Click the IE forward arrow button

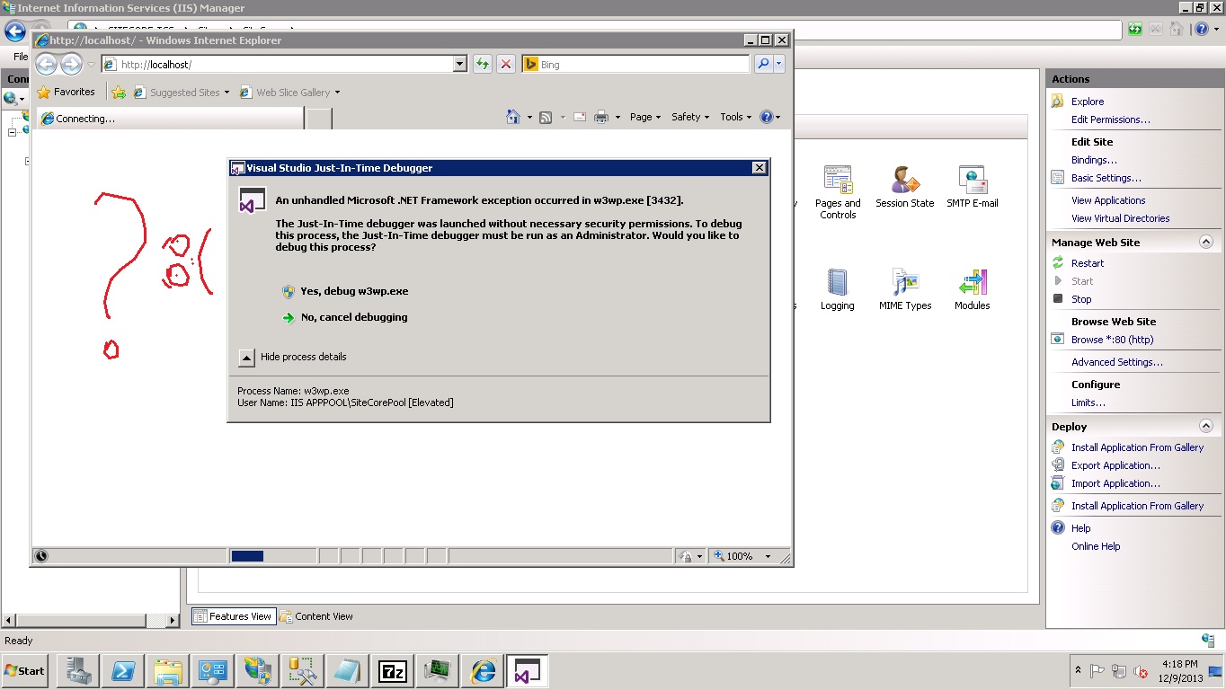click(x=71, y=64)
